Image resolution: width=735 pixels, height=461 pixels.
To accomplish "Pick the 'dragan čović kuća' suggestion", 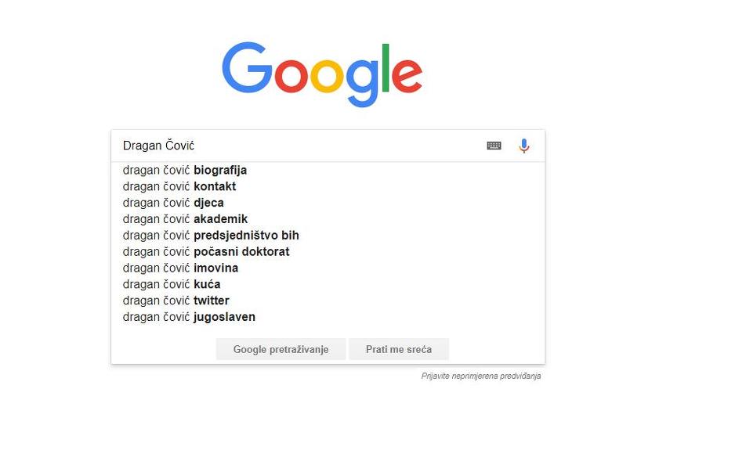I will [x=172, y=284].
